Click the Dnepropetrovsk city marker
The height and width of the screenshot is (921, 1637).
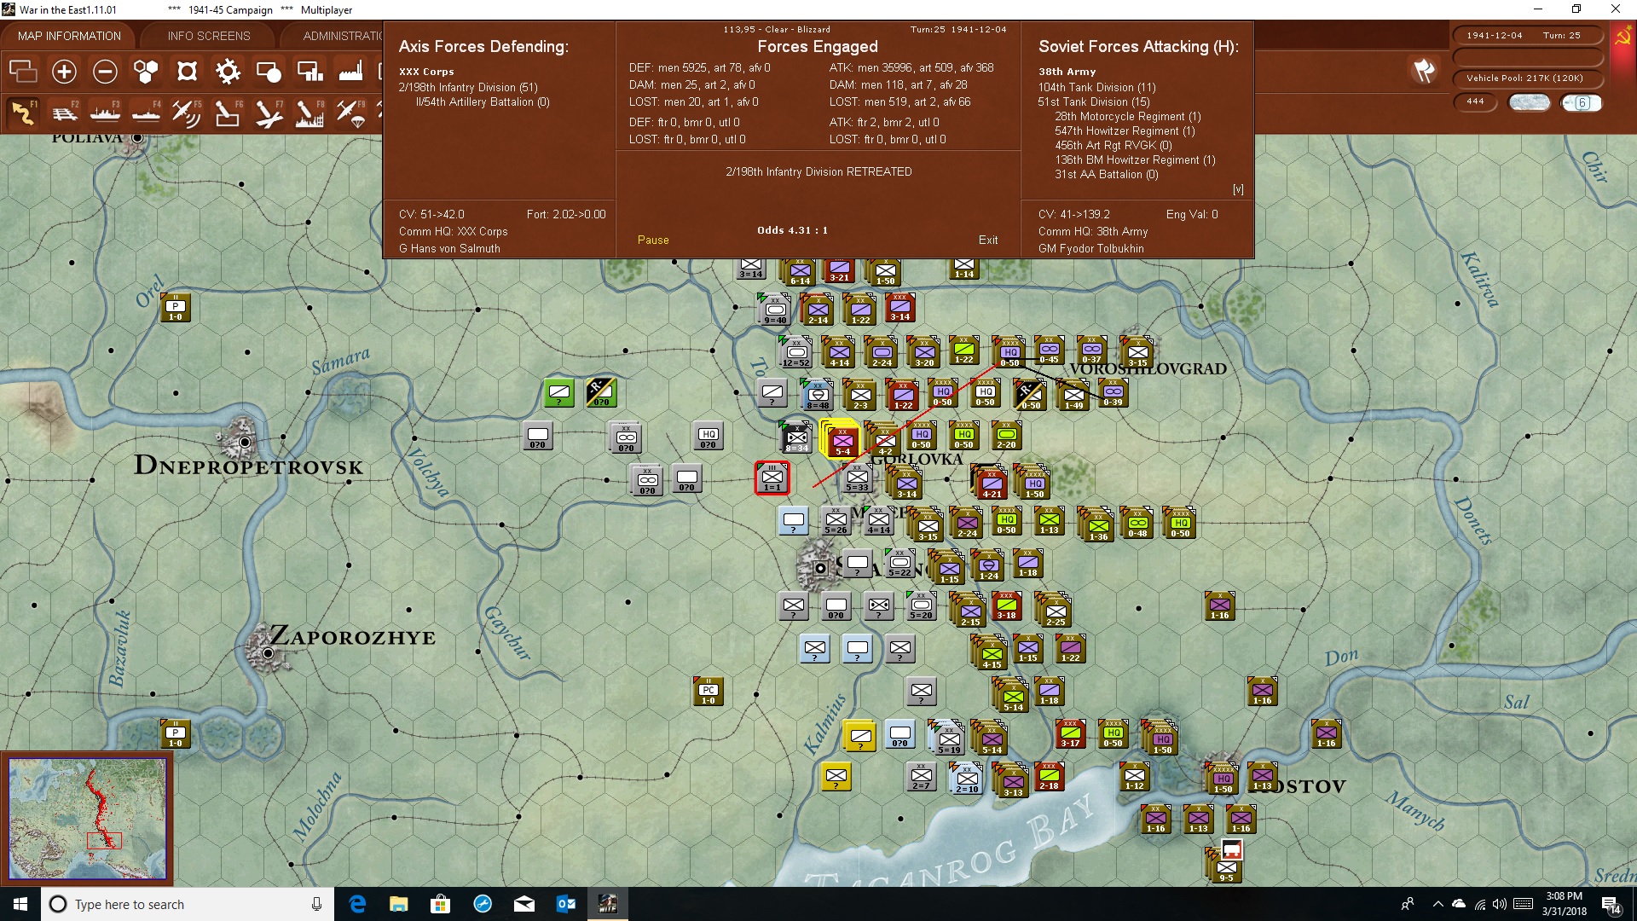point(246,442)
